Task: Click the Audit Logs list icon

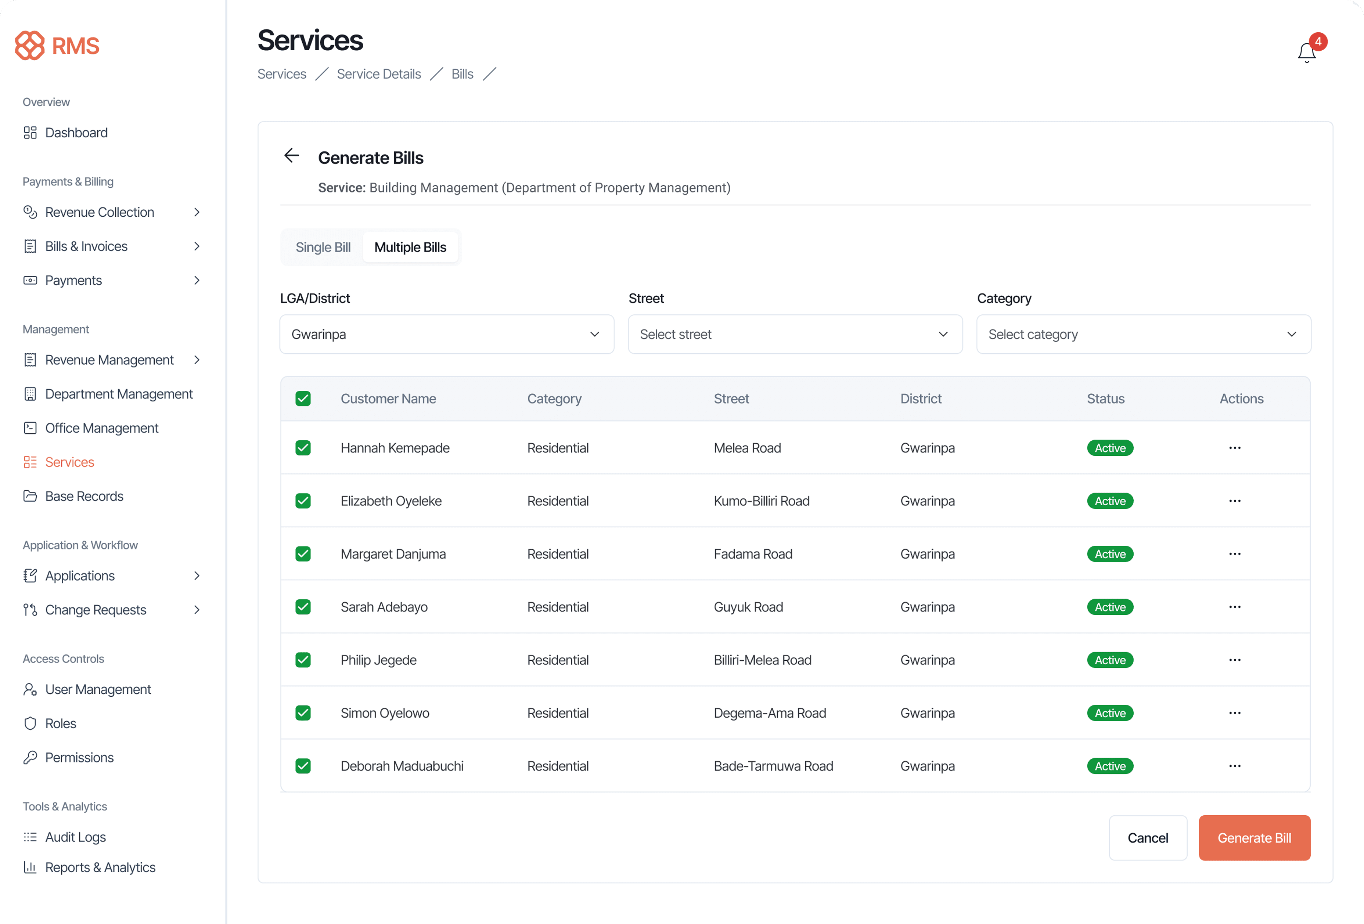Action: point(30,838)
